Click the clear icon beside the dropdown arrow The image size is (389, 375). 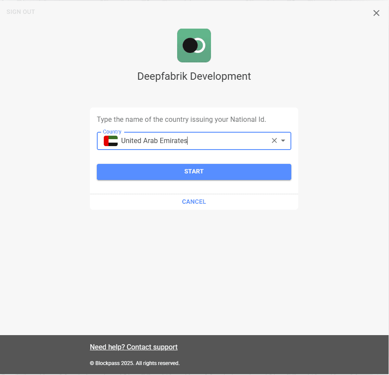274,140
